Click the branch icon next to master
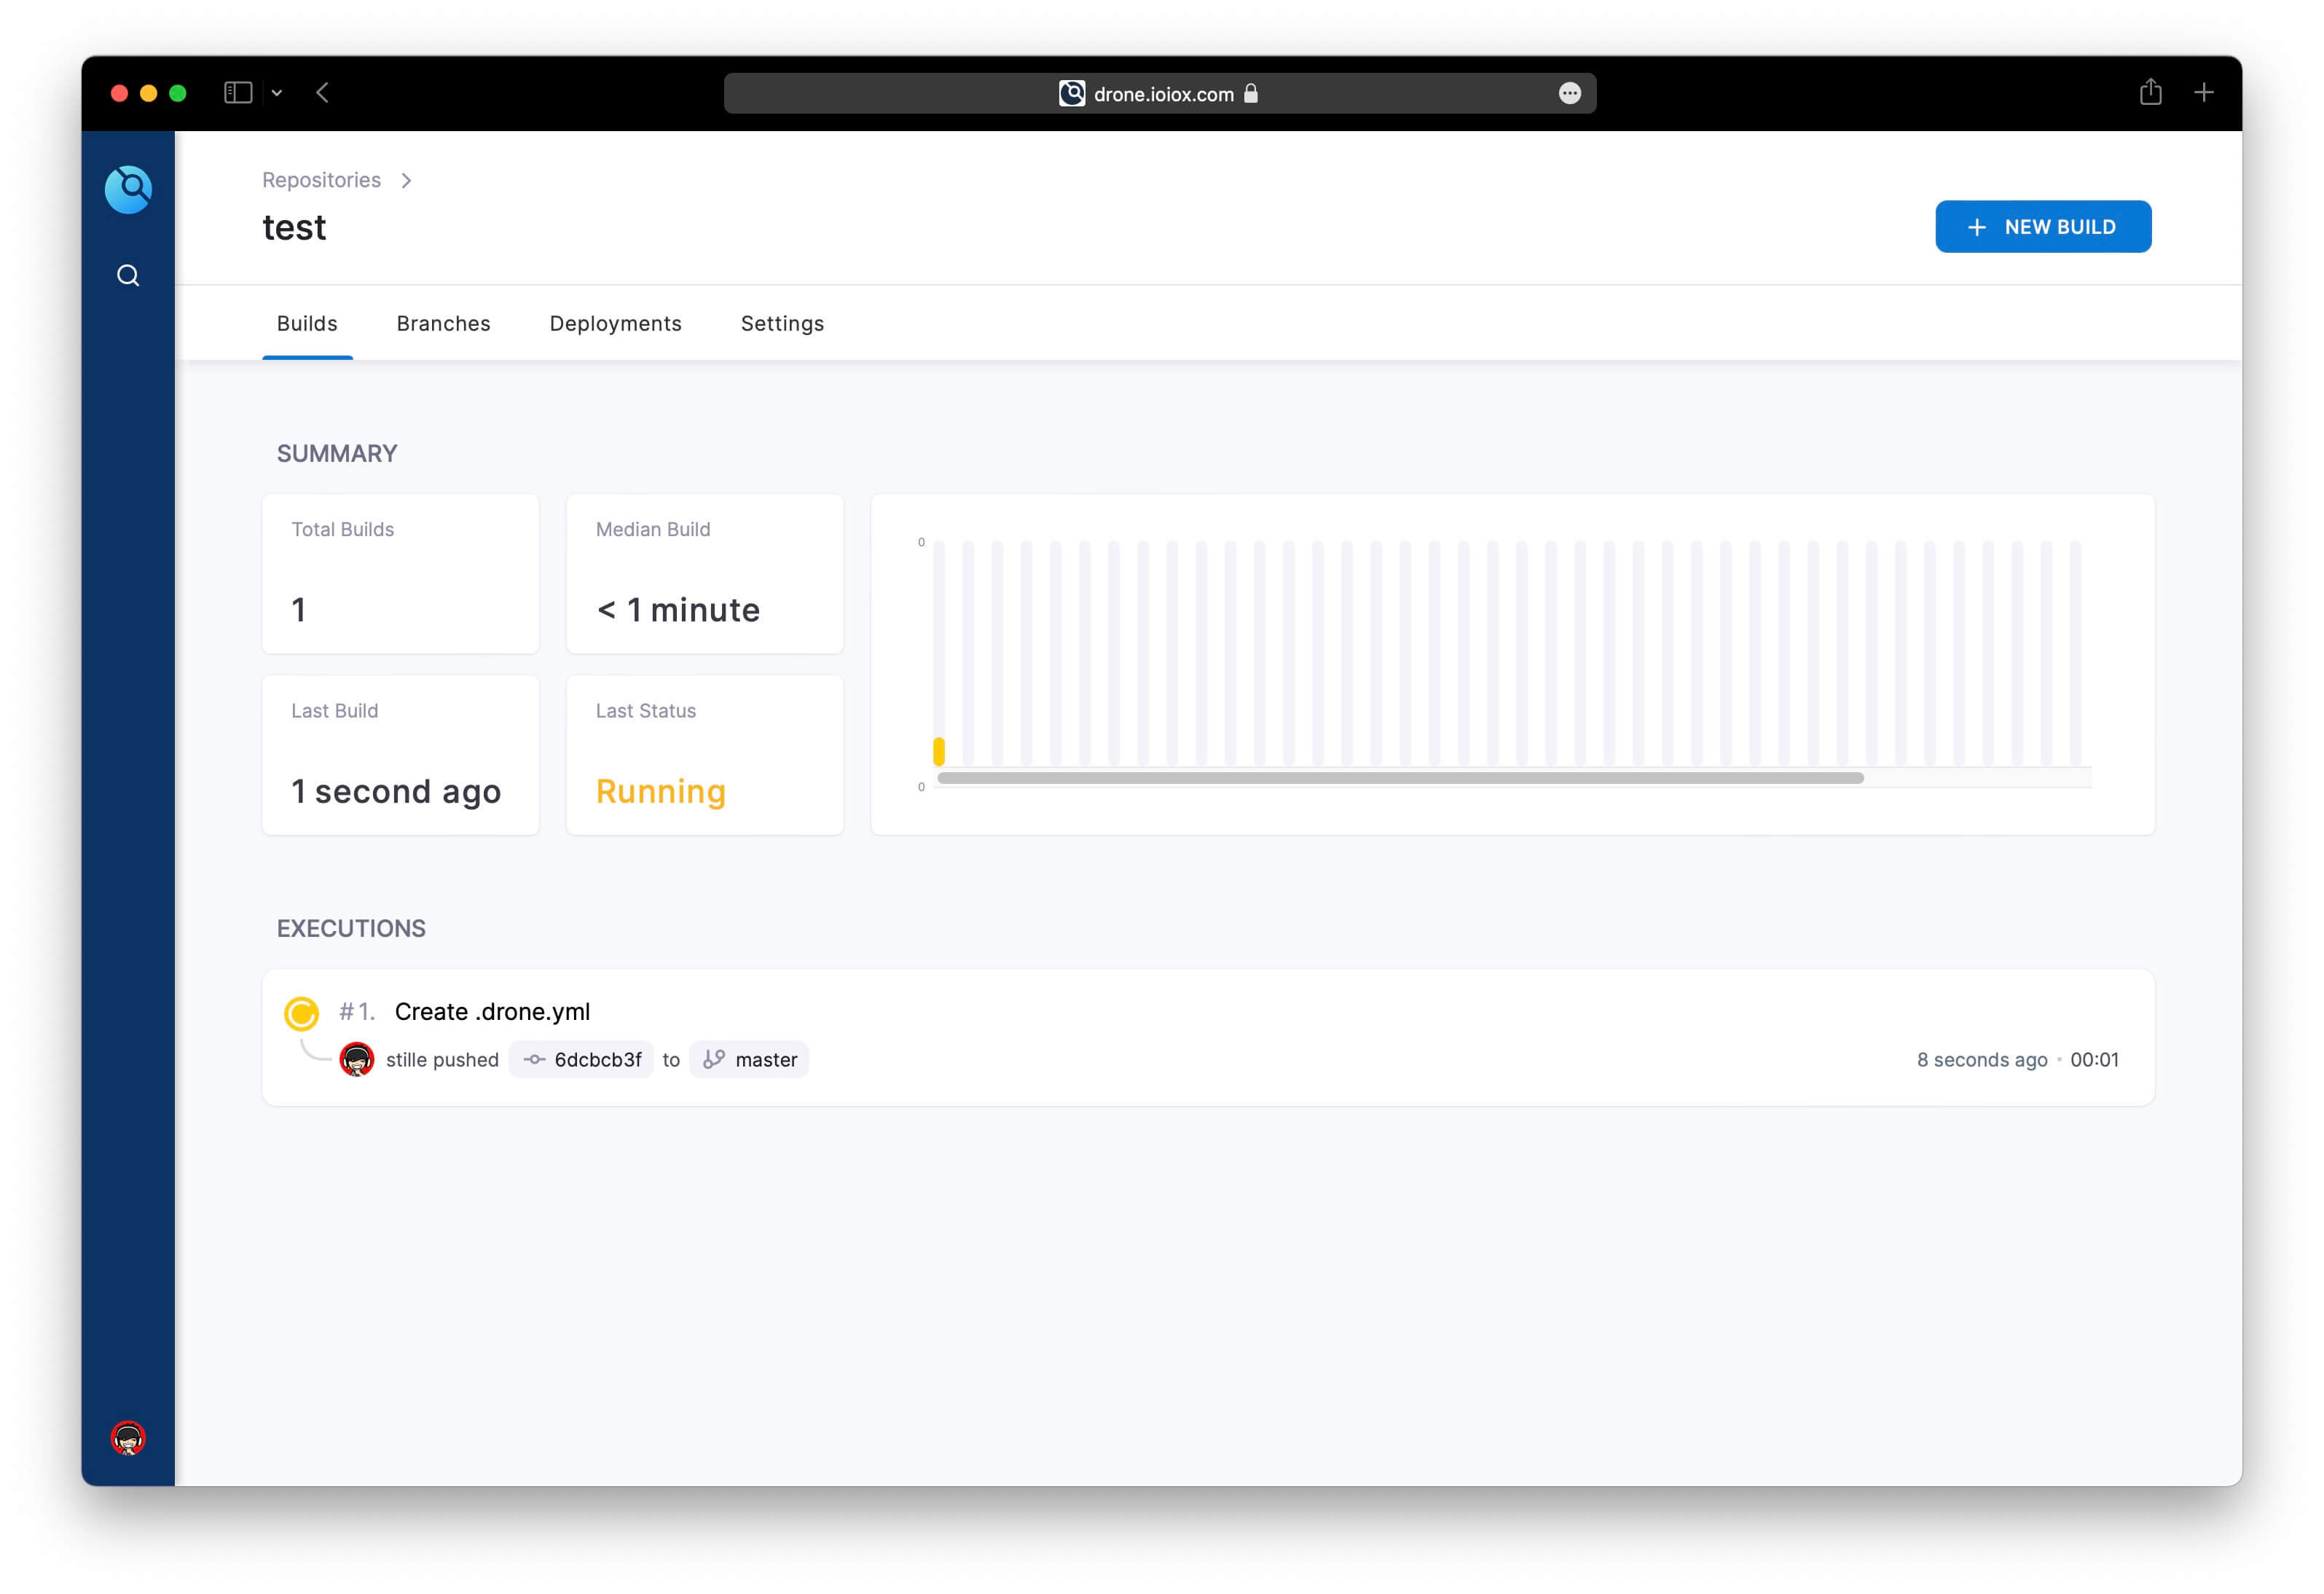 coord(714,1060)
